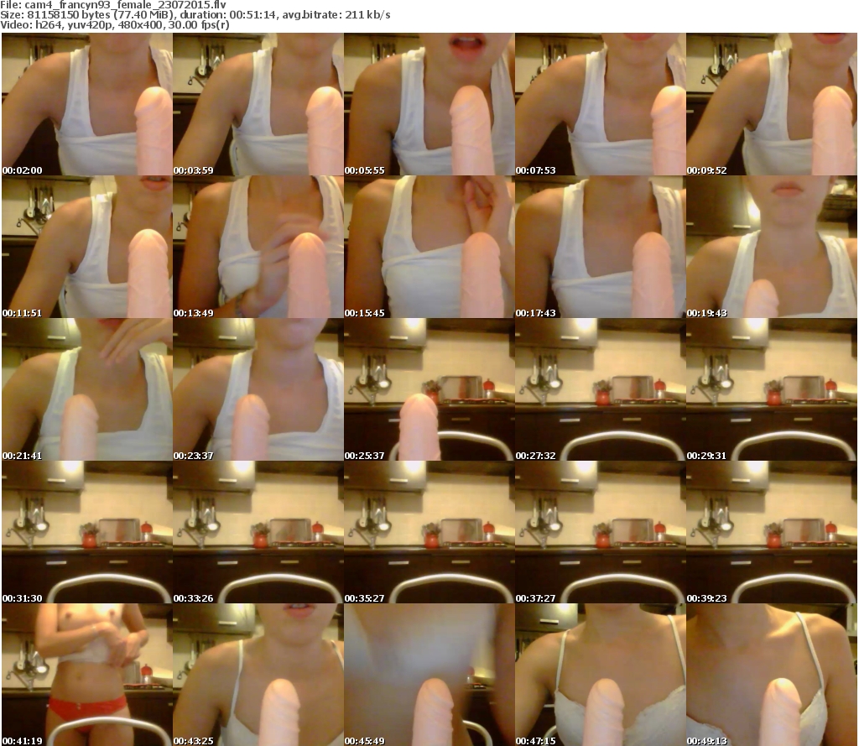The width and height of the screenshot is (859, 746).
Task: Click the thumbnail marked 00:23:37
Action: [x=258, y=389]
